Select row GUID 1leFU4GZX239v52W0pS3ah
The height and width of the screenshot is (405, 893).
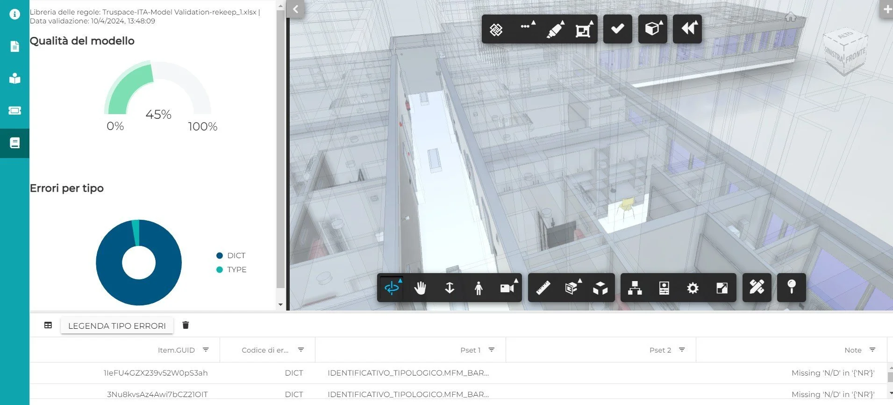click(156, 373)
